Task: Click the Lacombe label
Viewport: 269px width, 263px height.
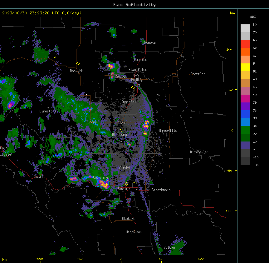Action: (140, 60)
